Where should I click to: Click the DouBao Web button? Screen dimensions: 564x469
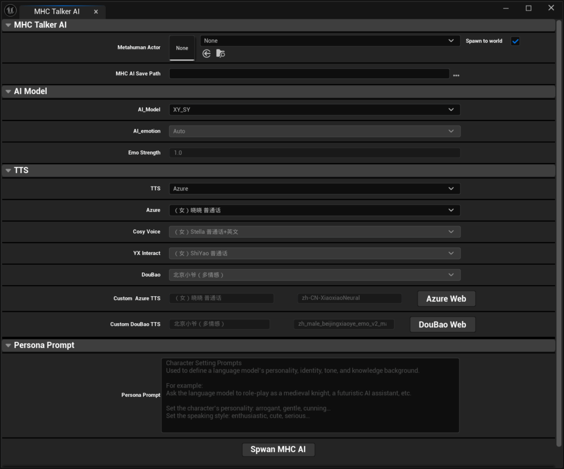pyautogui.click(x=442, y=325)
